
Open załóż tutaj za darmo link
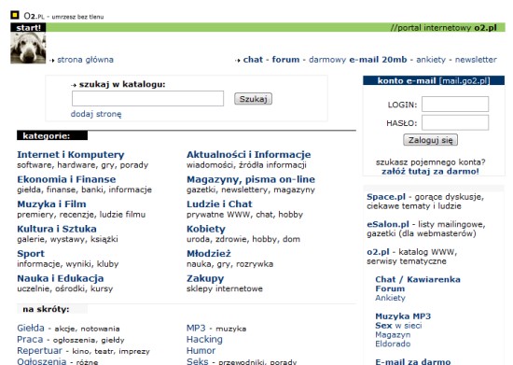[430, 171]
